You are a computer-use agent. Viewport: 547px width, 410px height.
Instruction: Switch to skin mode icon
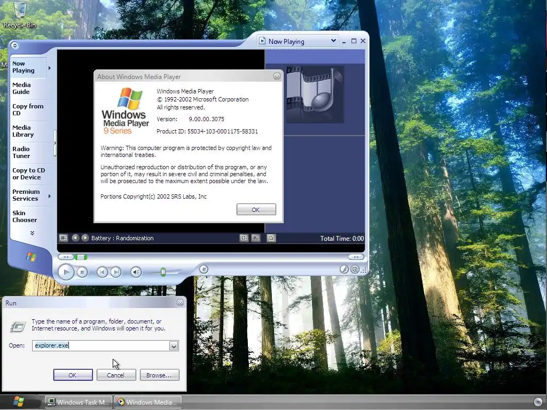coord(355,269)
